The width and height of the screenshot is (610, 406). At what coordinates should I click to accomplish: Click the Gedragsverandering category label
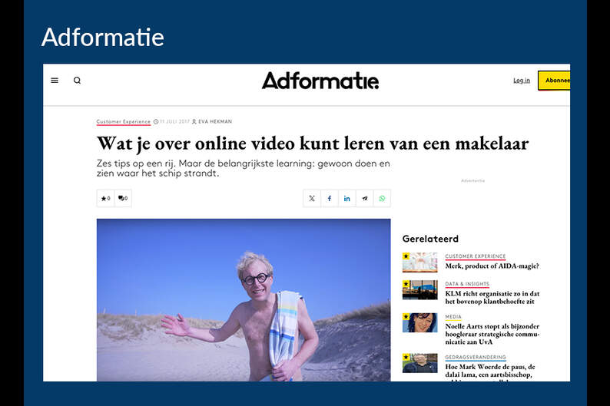point(475,357)
